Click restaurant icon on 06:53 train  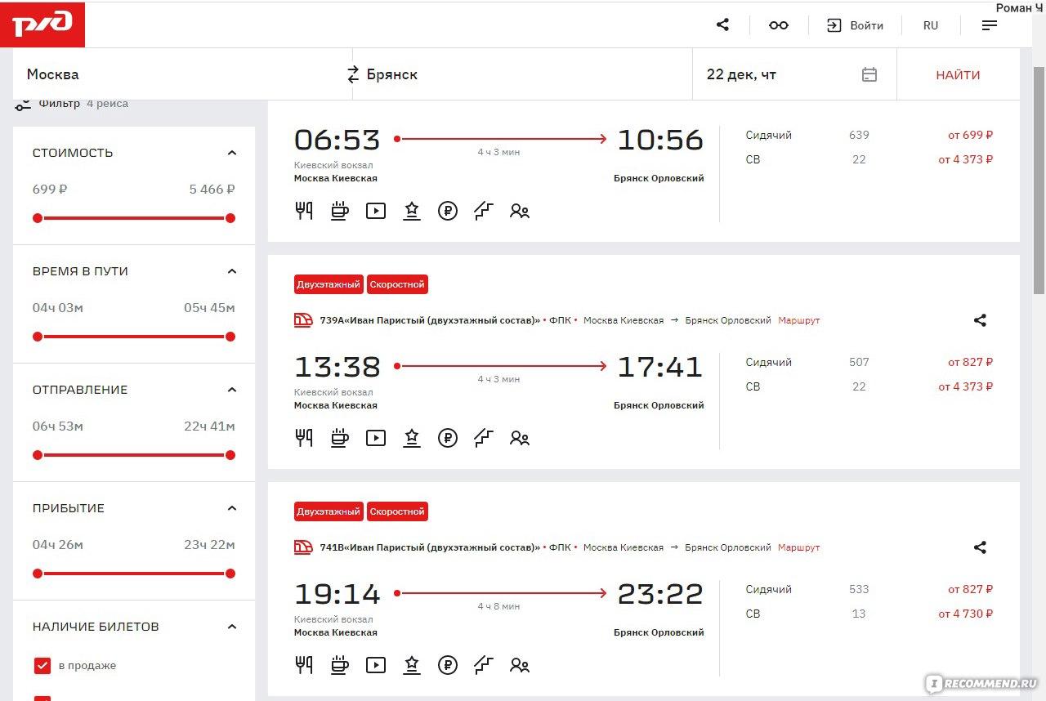click(304, 211)
